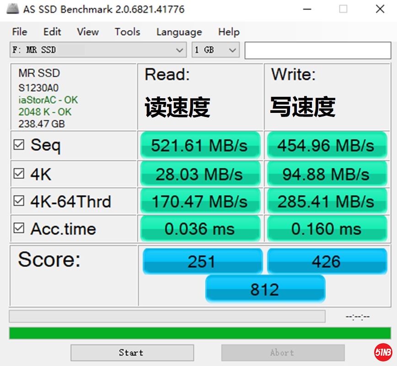Toggle the Acc.time test checkbox
Screen dimensions: 397x366
[x=19, y=229]
